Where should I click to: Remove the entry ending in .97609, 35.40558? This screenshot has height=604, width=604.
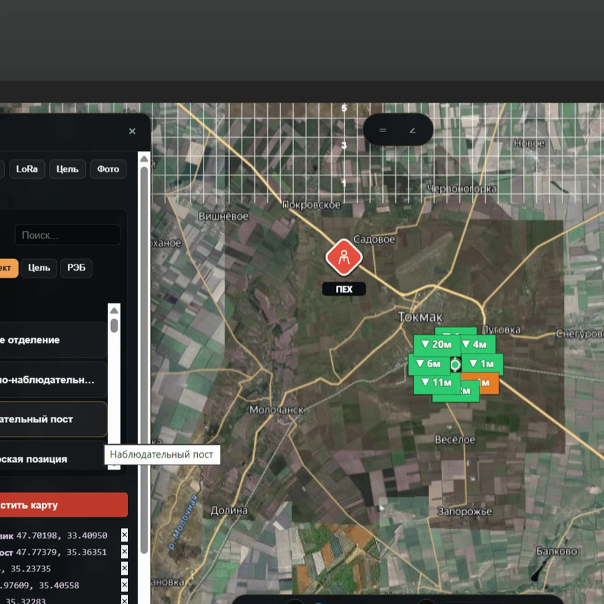pyautogui.click(x=124, y=585)
